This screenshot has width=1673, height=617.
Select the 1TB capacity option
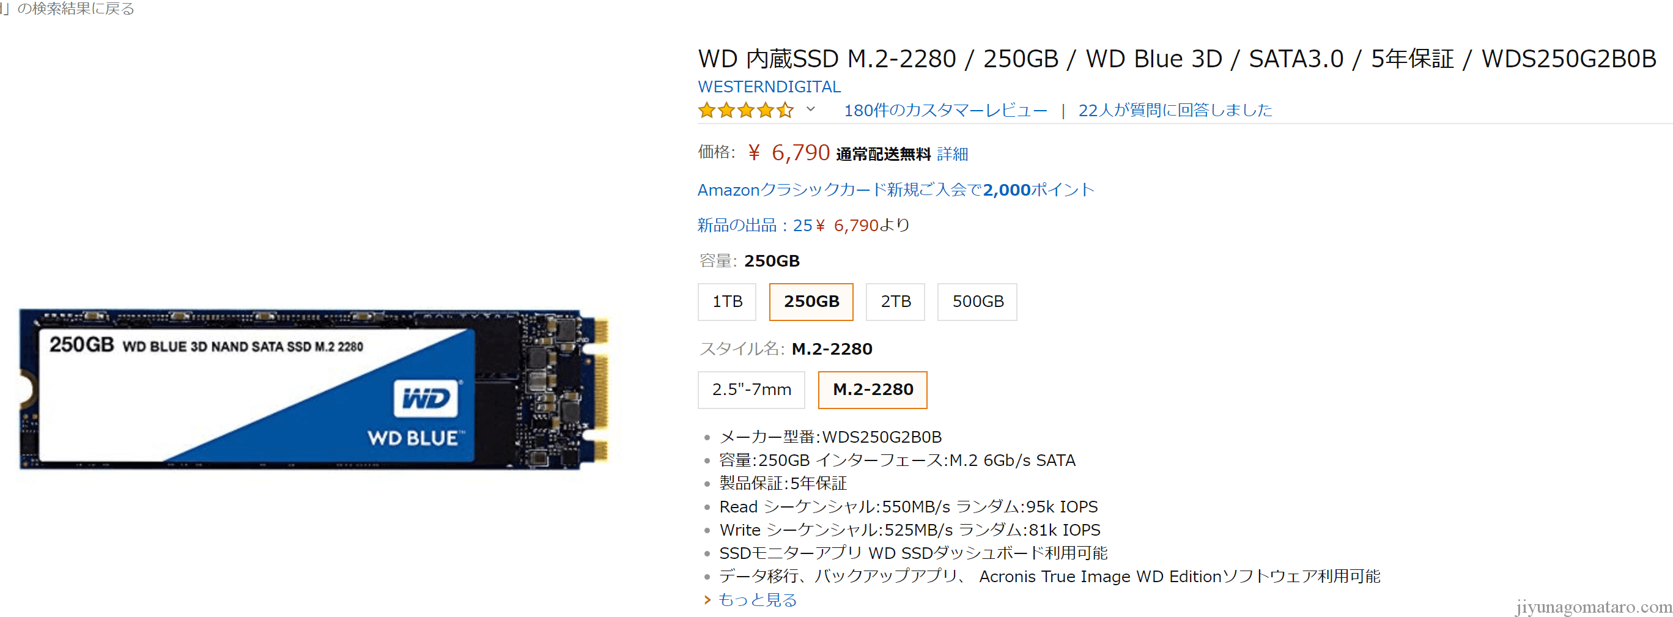point(727,301)
